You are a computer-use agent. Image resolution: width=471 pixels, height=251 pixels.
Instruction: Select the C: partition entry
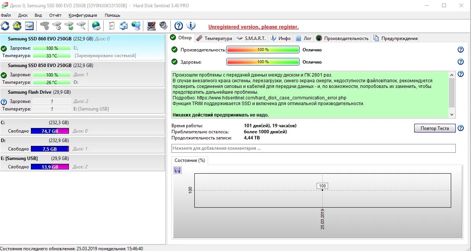point(83,127)
